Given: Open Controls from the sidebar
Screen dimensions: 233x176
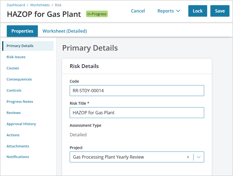Looking at the screenshot, I should (14, 90).
